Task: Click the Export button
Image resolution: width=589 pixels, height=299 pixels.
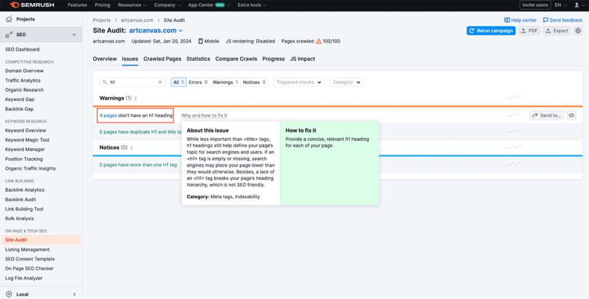Action: click(x=557, y=31)
